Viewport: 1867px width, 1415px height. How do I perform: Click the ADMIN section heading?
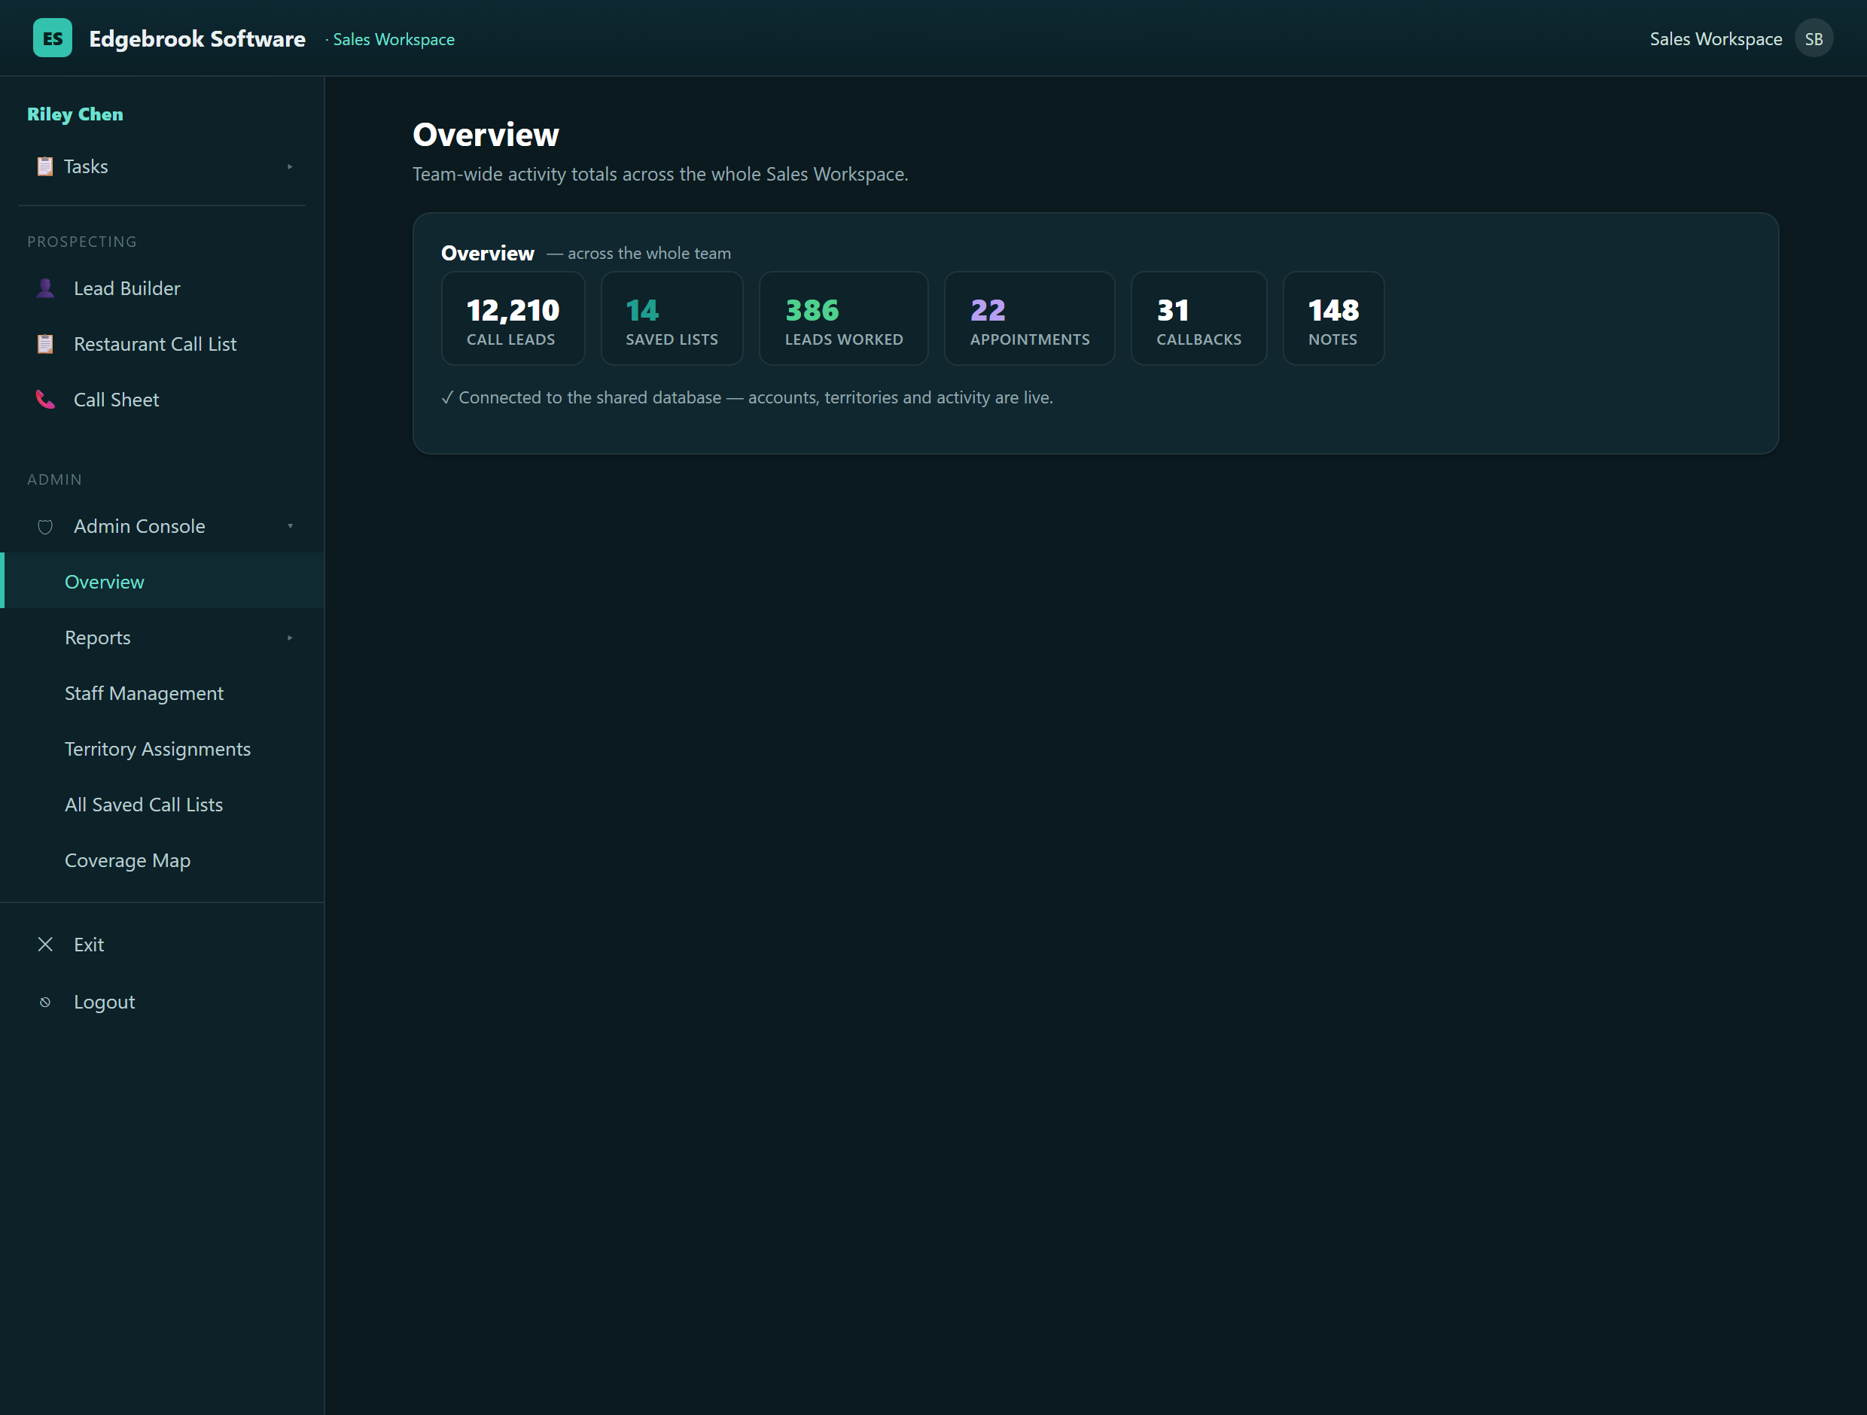tap(55, 479)
